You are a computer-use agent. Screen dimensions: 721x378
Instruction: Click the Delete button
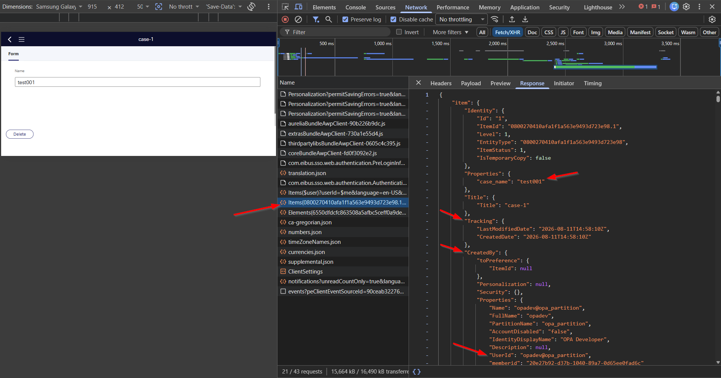(20, 134)
